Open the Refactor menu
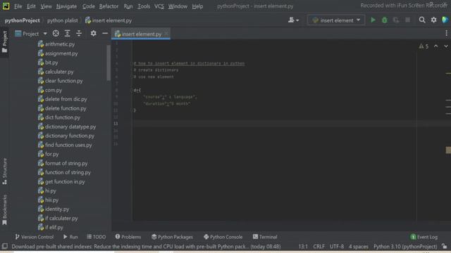Viewport: 451px width, 253px height. (109, 6)
